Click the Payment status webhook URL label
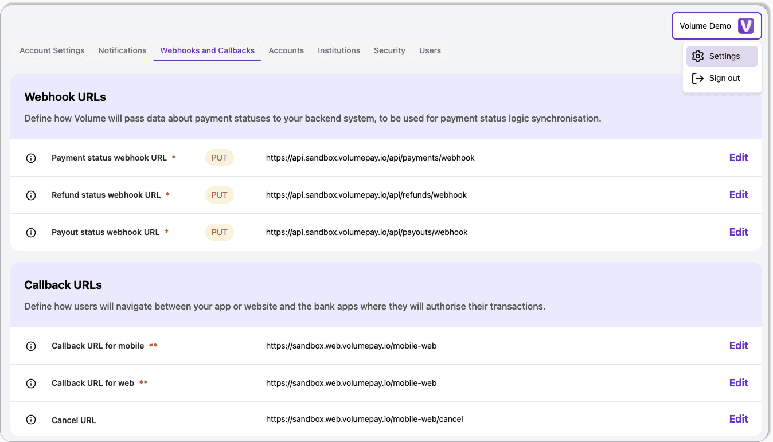The width and height of the screenshot is (773, 442). (x=109, y=158)
